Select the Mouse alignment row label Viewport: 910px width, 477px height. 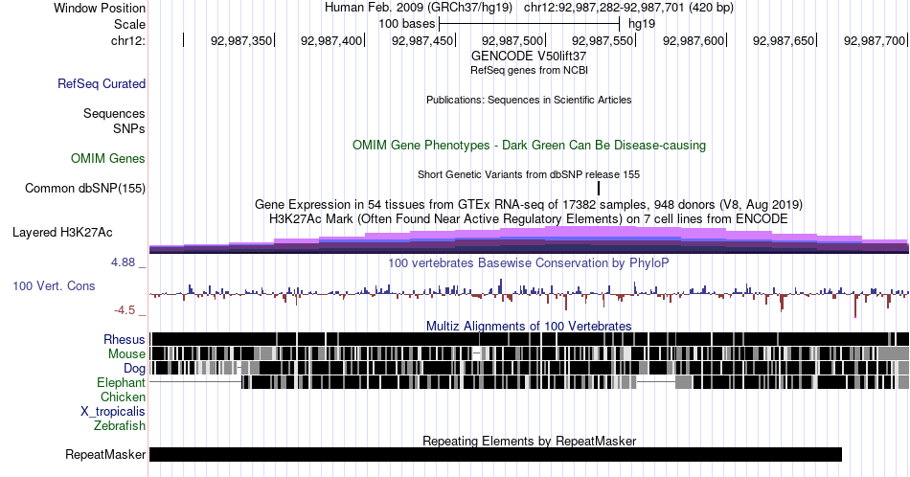[x=126, y=353]
